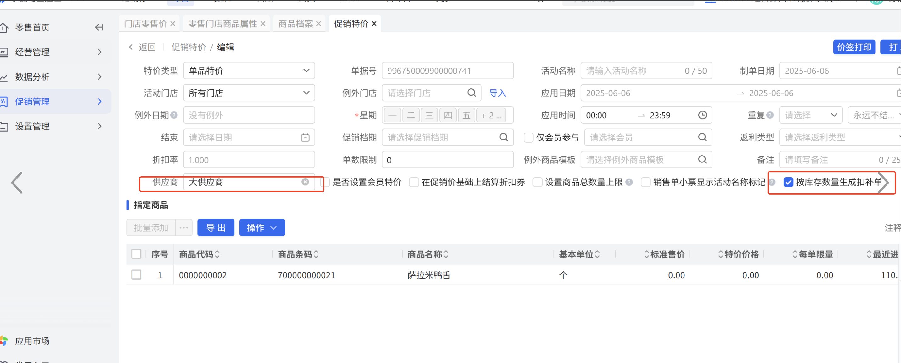Open the 重复 请选择 dropdown
Image resolution: width=901 pixels, height=363 pixels.
click(x=811, y=115)
